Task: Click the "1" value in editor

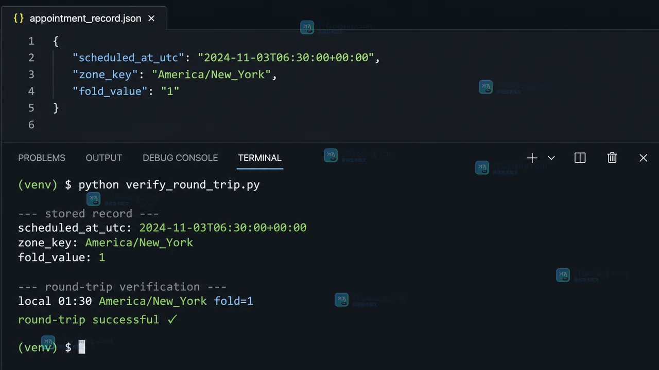Action: [170, 91]
